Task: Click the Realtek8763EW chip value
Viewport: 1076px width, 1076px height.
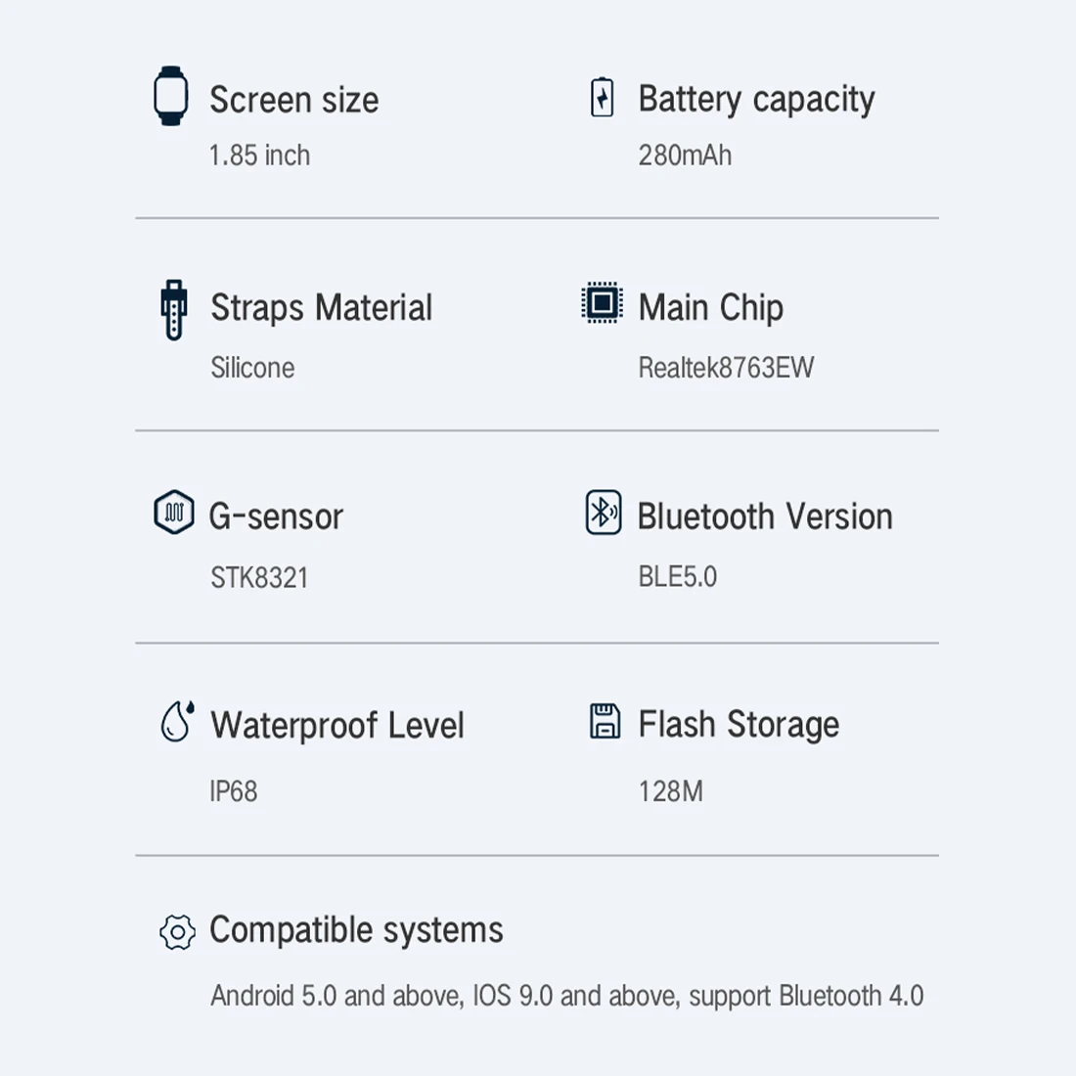Action: pyautogui.click(x=726, y=368)
